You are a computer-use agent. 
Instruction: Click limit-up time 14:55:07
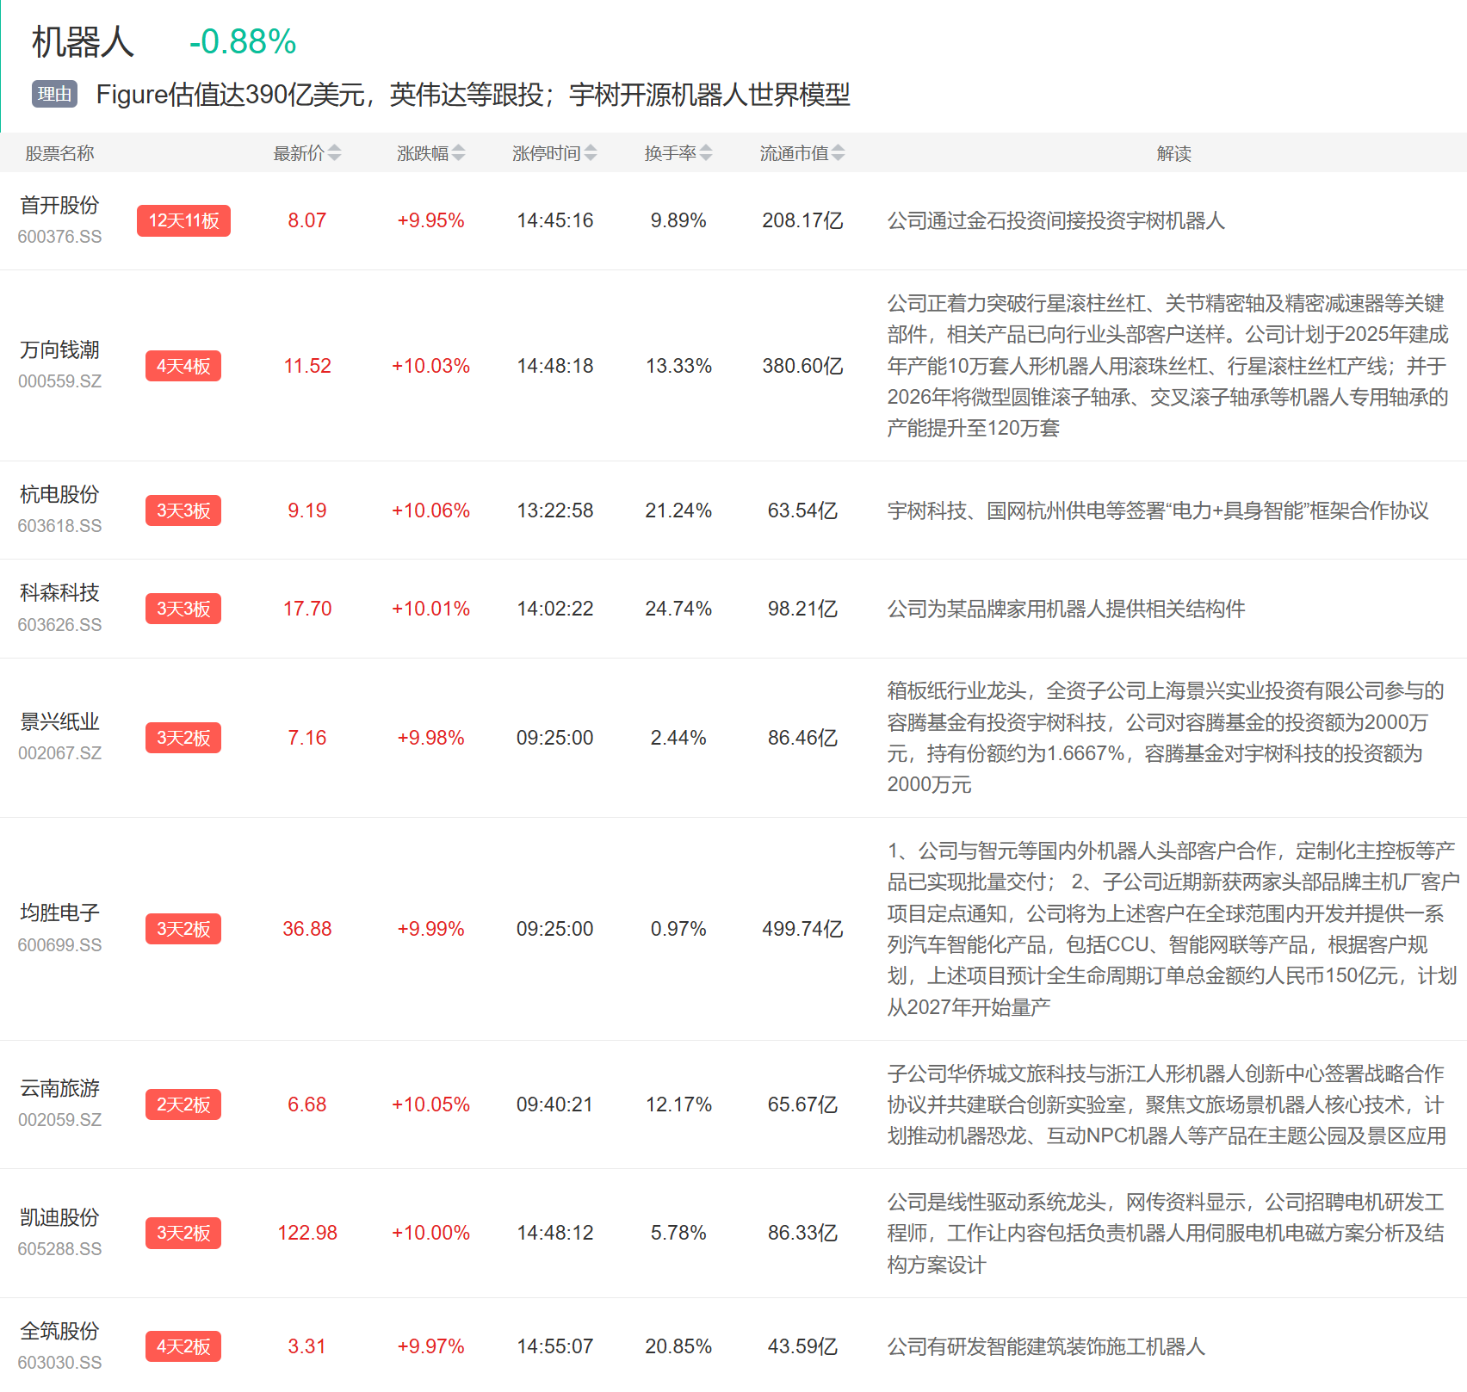(x=555, y=1346)
